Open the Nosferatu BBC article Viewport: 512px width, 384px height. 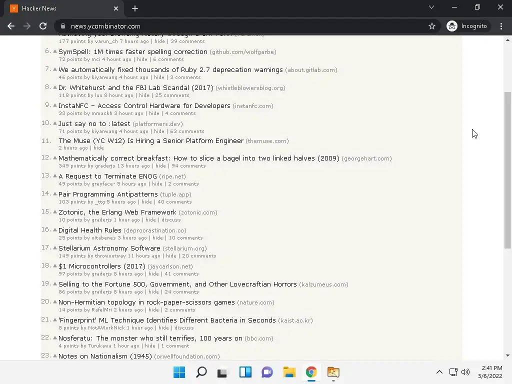pos(150,338)
